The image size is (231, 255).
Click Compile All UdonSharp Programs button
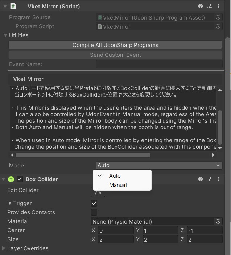pyautogui.click(x=115, y=45)
